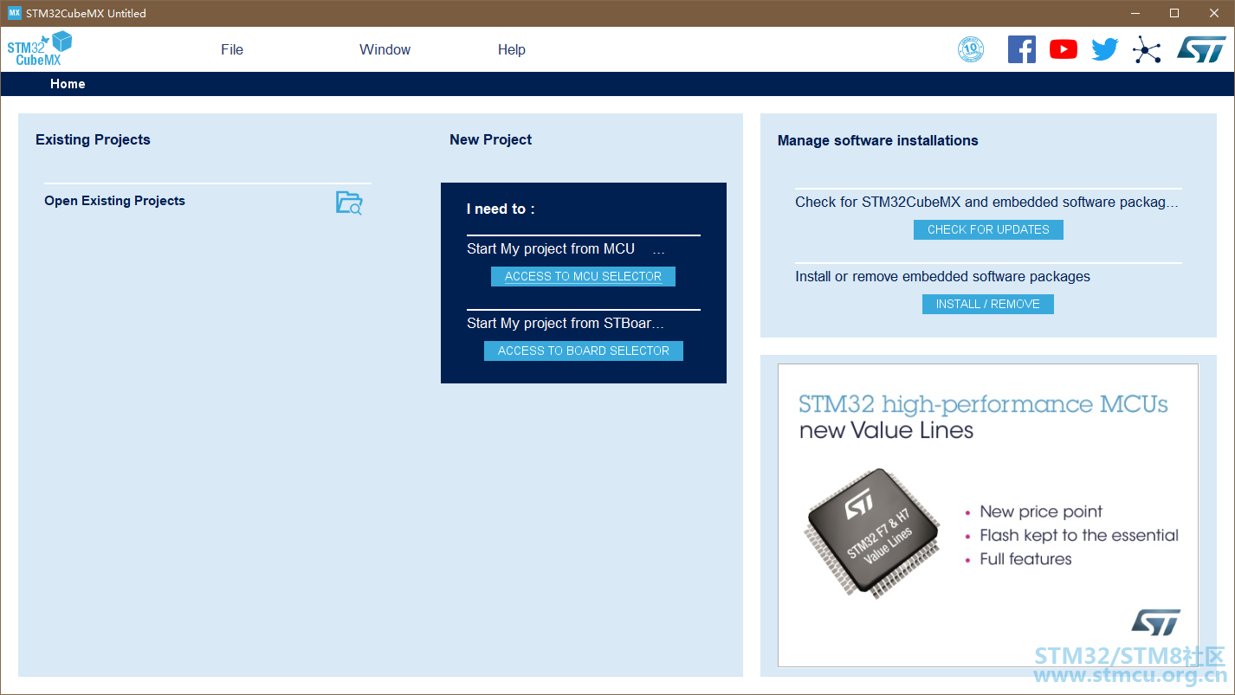Select the Home breadcrumb tab
Image resolution: width=1235 pixels, height=695 pixels.
pos(68,84)
